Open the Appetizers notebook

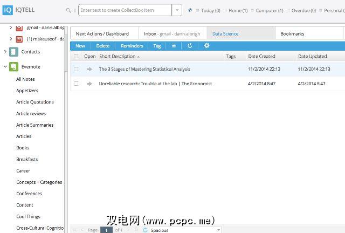click(27, 91)
